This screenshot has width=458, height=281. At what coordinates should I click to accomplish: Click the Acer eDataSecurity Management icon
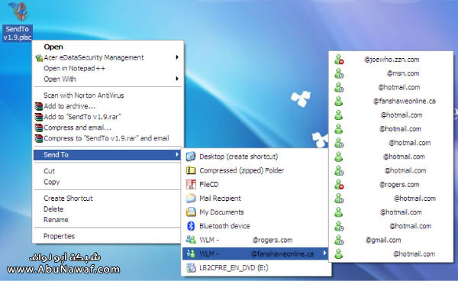tap(39, 58)
